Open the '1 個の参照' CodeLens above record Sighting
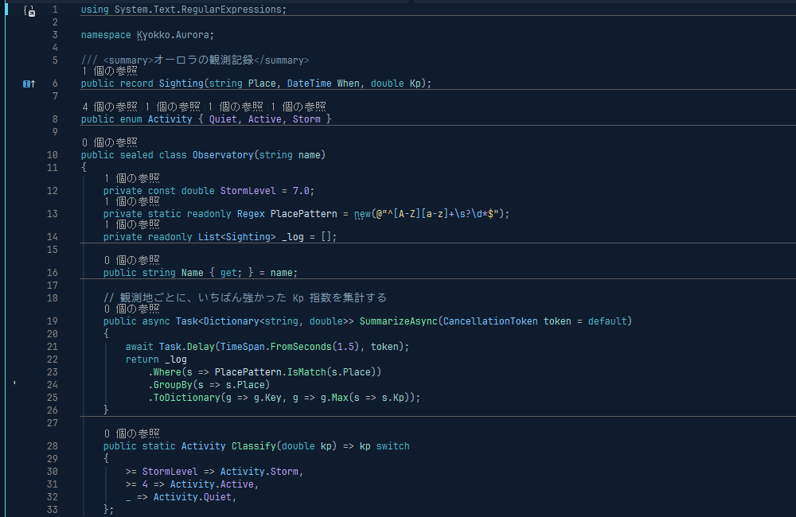Screen dimensions: 796x517 click(110, 71)
